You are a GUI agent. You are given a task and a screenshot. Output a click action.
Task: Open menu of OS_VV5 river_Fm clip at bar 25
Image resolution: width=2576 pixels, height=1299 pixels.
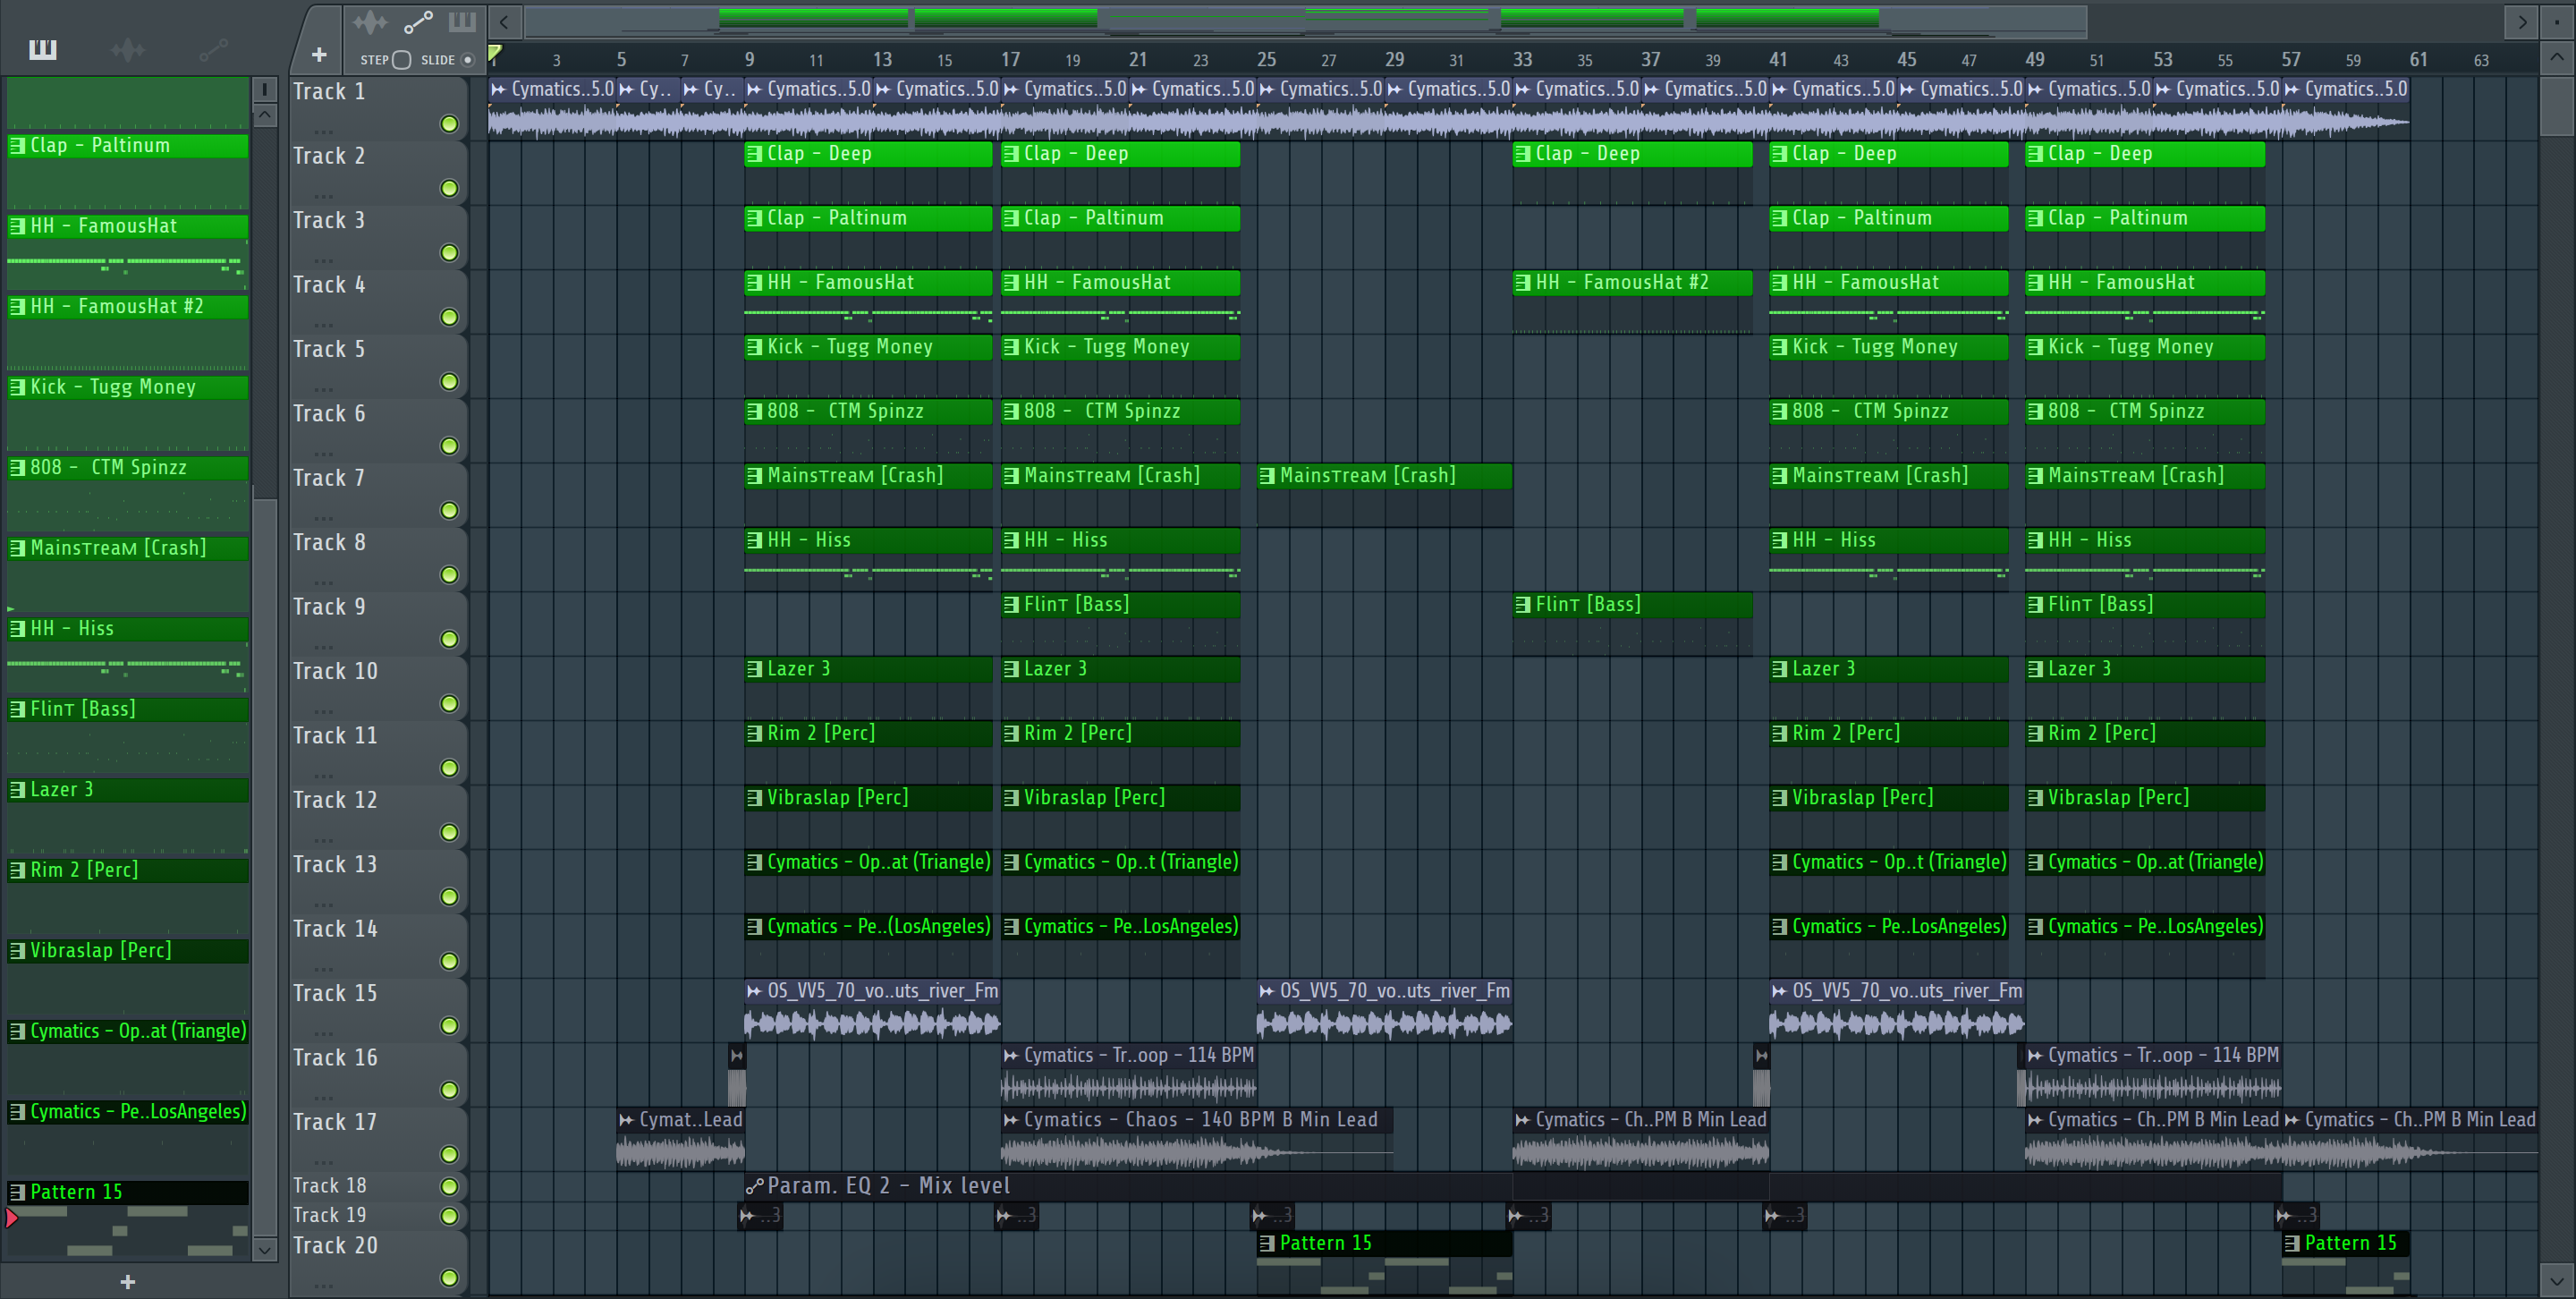pos(1267,991)
